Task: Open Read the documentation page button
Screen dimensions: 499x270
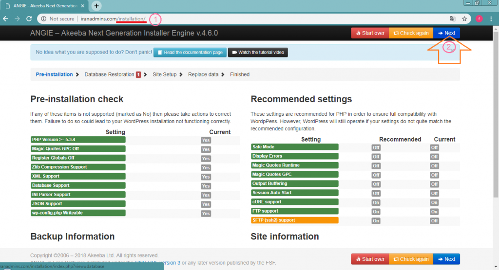Action: (x=190, y=53)
